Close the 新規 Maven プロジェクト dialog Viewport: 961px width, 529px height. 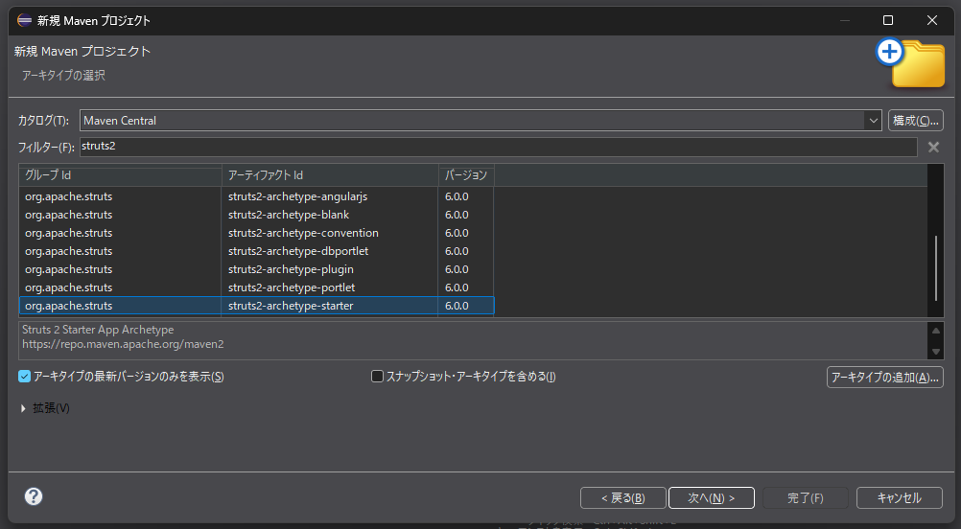[x=932, y=20]
